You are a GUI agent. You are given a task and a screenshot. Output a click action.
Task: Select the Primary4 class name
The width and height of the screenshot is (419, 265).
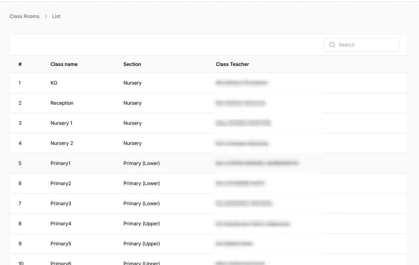pyautogui.click(x=61, y=224)
